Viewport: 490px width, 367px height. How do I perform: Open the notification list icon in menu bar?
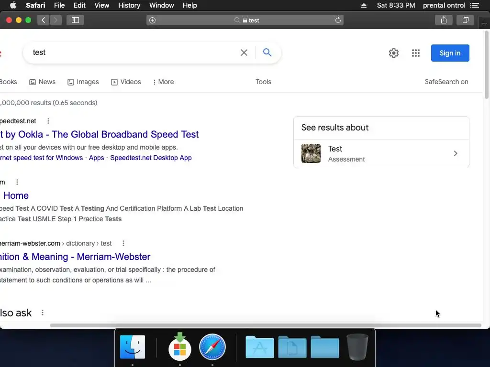(x=475, y=5)
